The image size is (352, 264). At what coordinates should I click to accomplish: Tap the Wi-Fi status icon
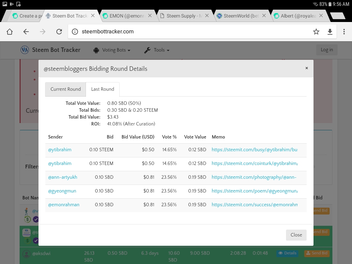[x=316, y=4]
